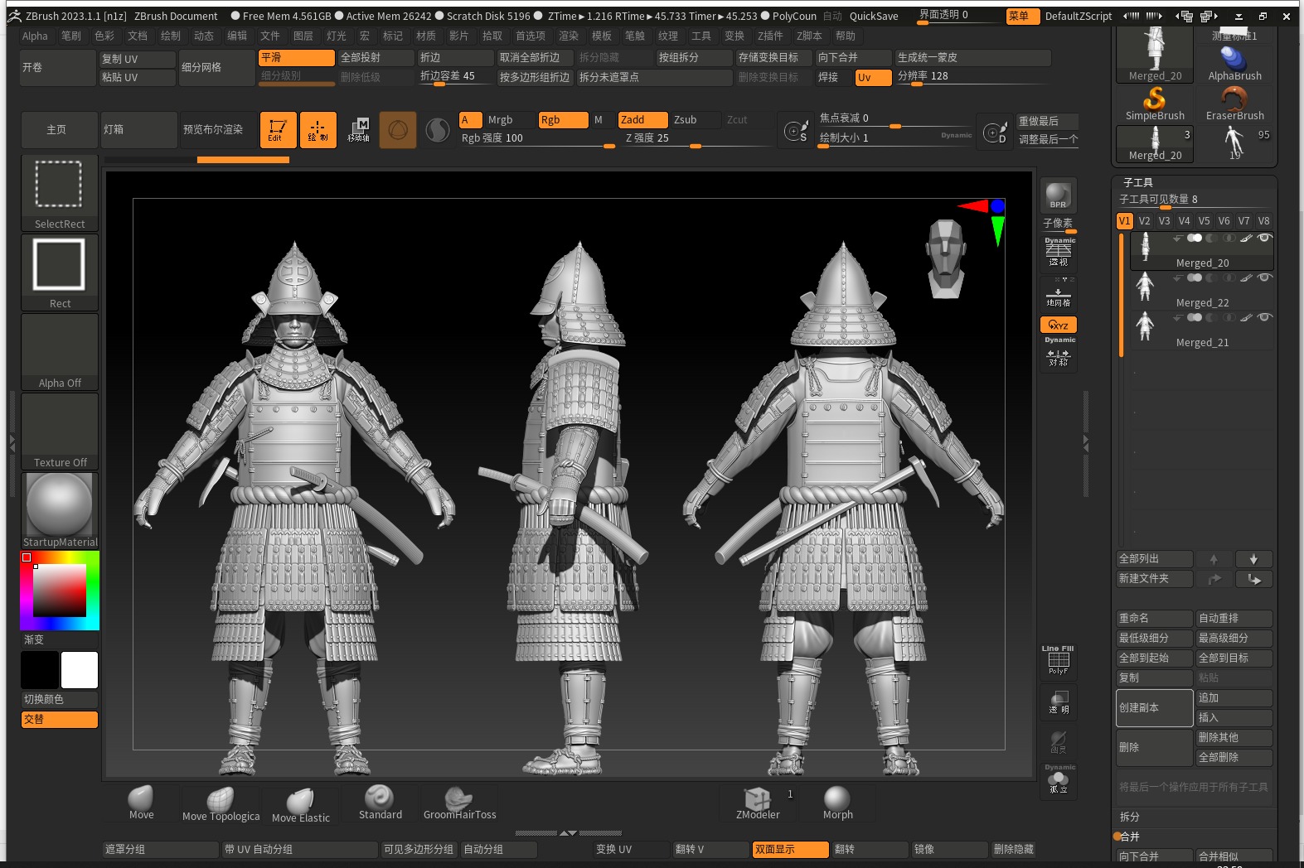Expand the Split (拆分) section
Screen dimensions: 1304x868
tap(1129, 817)
